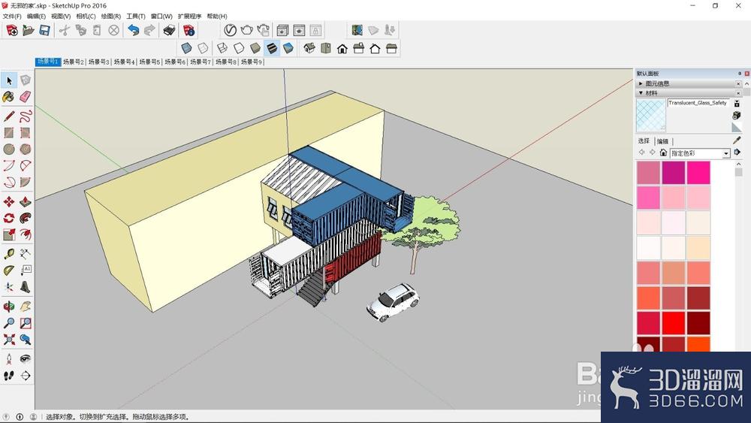Choose the Paint Bucket tool
The width and height of the screenshot is (751, 423).
8,97
